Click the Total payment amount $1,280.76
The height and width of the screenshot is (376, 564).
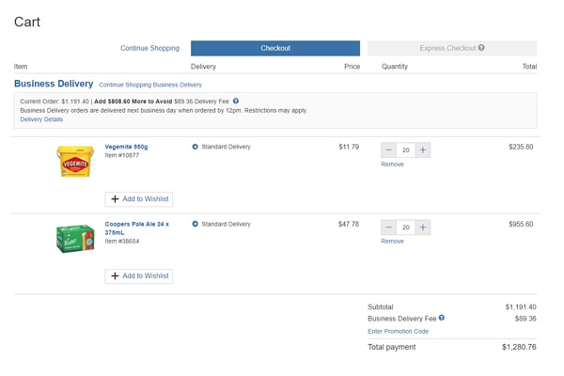[x=519, y=347]
